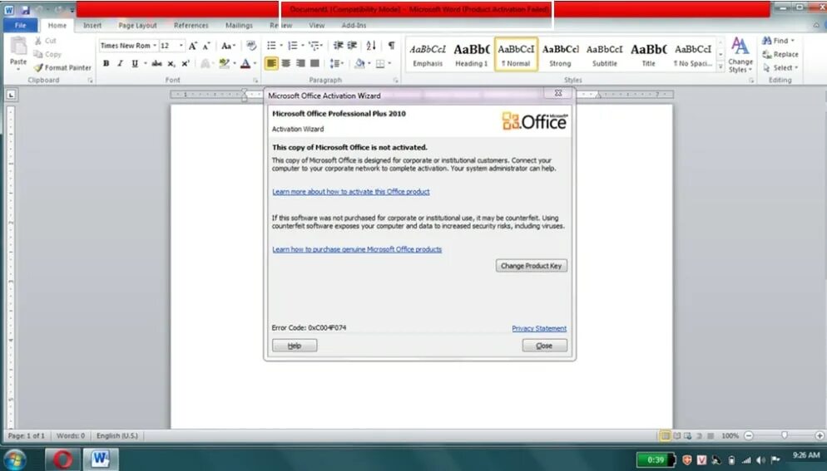The width and height of the screenshot is (827, 471).
Task: Click the Find command
Action: [779, 41]
